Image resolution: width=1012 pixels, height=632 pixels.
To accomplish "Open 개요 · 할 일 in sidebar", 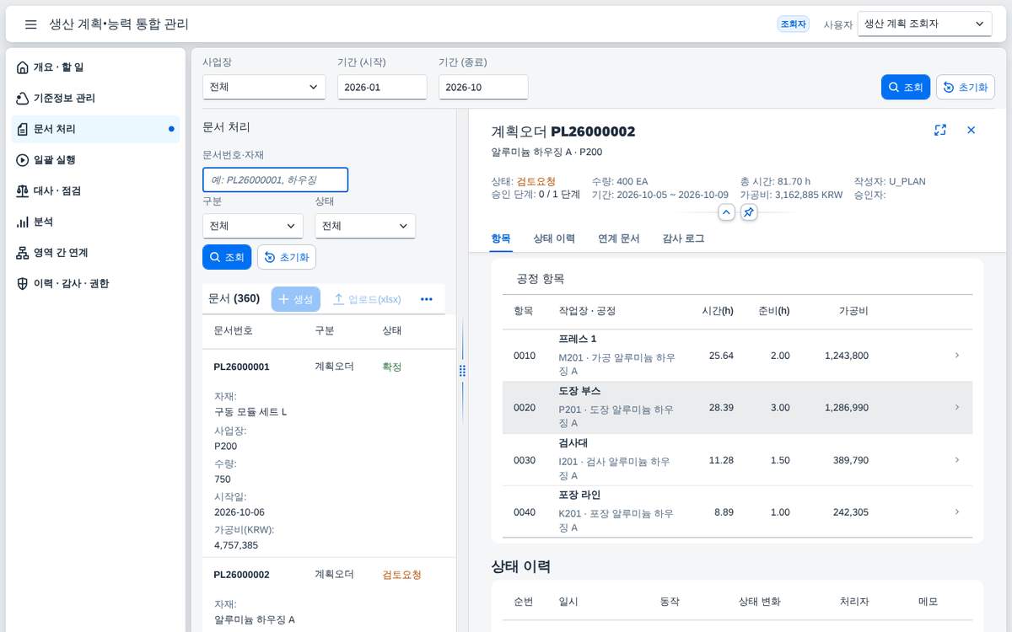I will [95, 67].
